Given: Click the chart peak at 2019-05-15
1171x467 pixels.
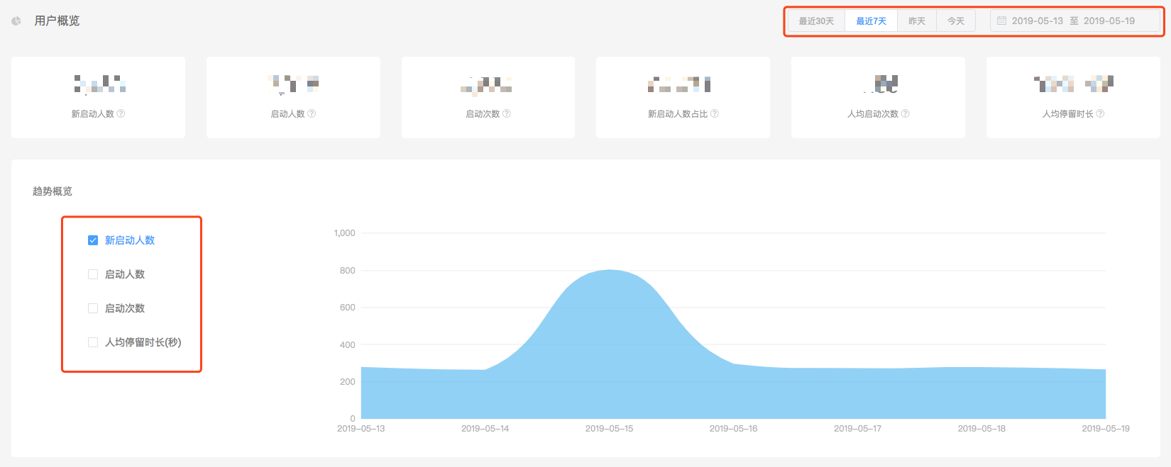Looking at the screenshot, I should (610, 271).
